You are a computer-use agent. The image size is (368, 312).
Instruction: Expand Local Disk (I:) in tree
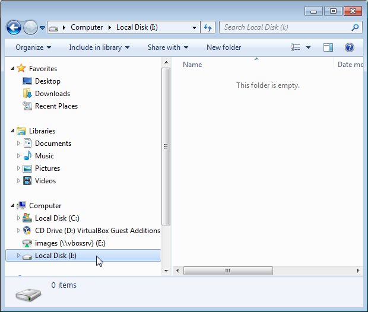(18, 256)
